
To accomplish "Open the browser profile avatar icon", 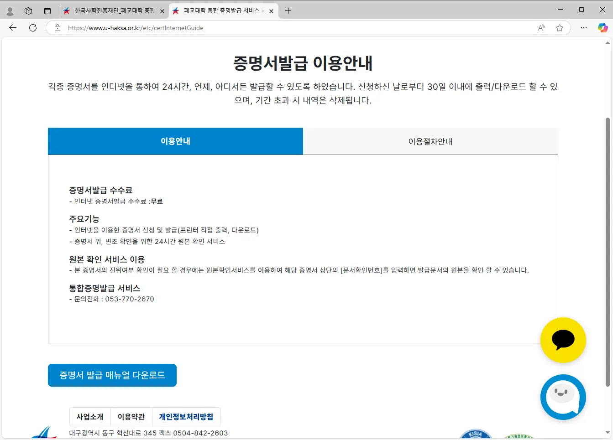I will 10,11.
